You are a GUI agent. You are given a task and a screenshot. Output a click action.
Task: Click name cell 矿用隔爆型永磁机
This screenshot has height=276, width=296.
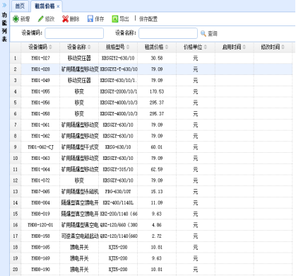[80, 191]
